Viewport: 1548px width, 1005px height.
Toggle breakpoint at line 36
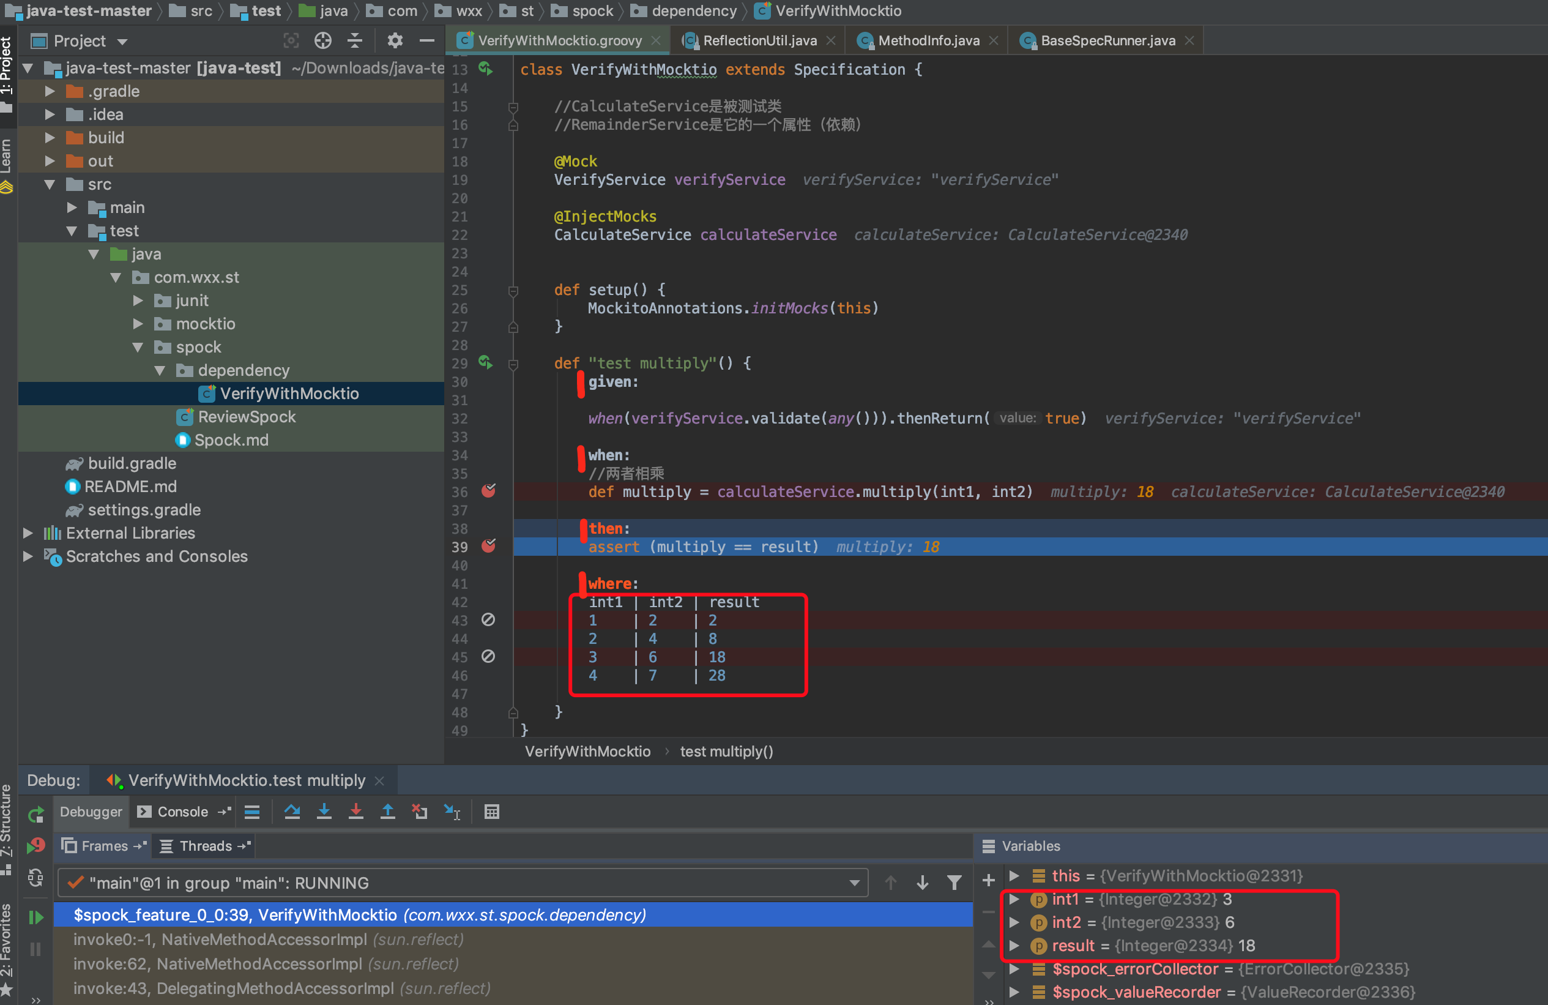488,491
